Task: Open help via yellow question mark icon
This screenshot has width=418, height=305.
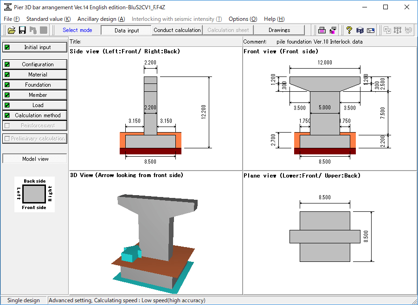Action: point(349,30)
